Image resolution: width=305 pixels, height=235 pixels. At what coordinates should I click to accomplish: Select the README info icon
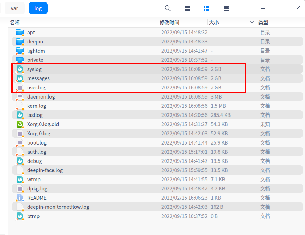(20, 198)
